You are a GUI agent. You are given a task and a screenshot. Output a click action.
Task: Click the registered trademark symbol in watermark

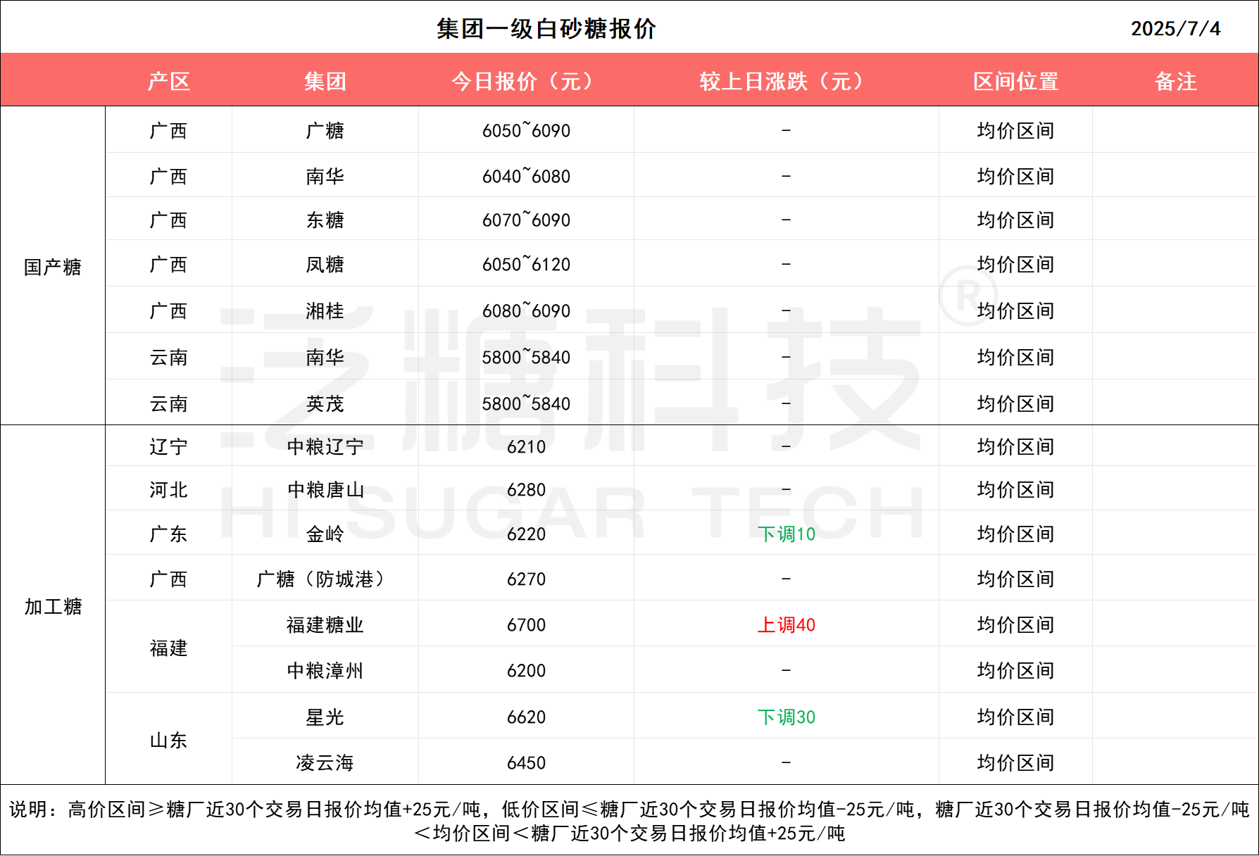968,296
